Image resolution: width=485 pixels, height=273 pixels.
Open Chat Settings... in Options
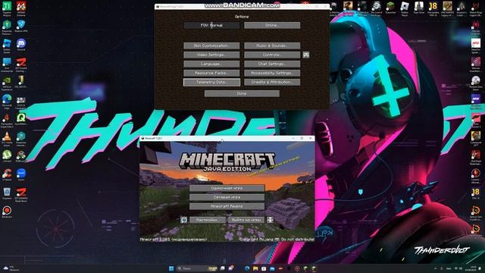click(x=272, y=64)
